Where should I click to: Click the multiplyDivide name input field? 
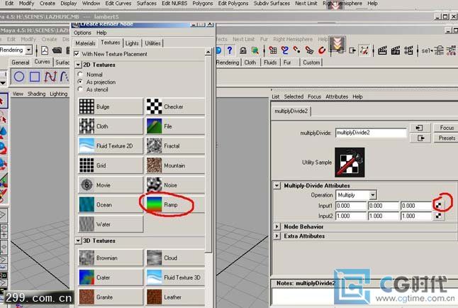(x=371, y=133)
